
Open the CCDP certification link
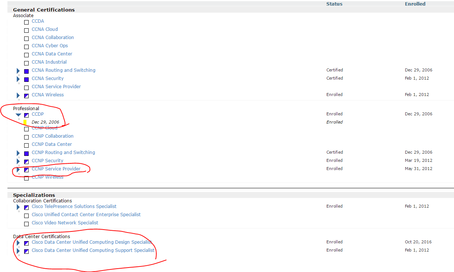click(38, 114)
